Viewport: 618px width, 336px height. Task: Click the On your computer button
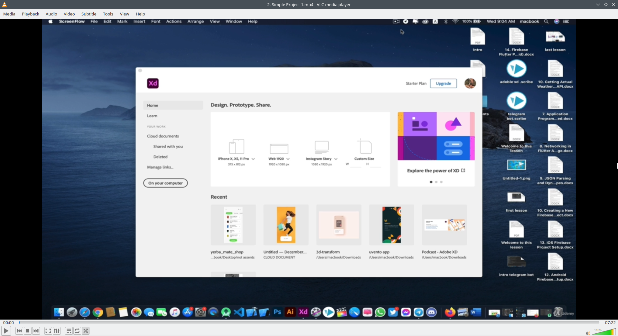pyautogui.click(x=165, y=183)
